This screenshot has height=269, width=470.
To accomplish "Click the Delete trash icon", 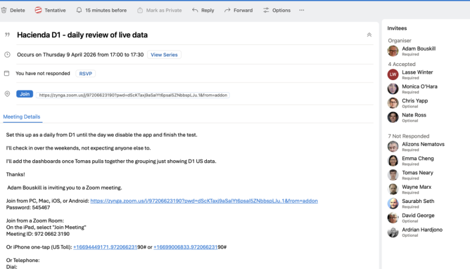I will [x=4, y=10].
